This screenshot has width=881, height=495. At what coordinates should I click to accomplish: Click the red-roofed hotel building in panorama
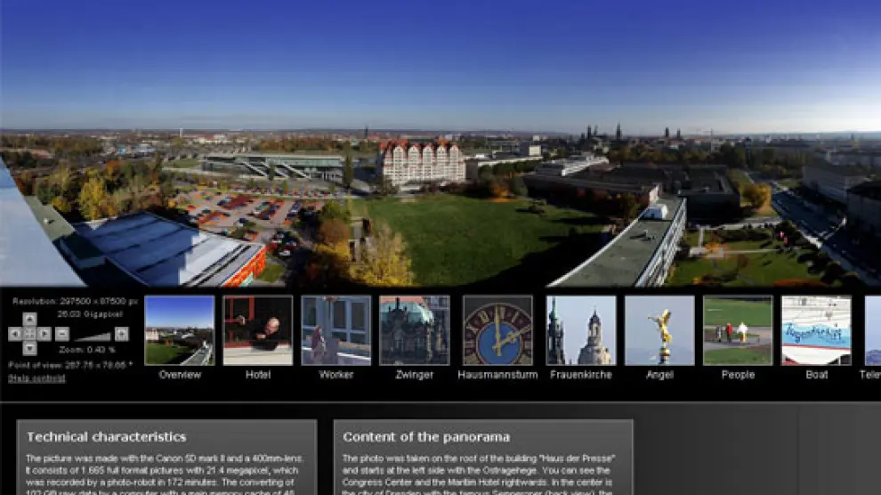(422, 162)
